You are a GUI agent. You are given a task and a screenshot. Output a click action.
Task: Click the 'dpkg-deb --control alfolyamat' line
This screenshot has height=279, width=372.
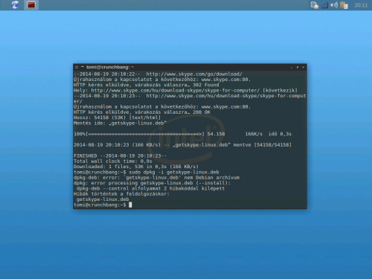coord(150,188)
